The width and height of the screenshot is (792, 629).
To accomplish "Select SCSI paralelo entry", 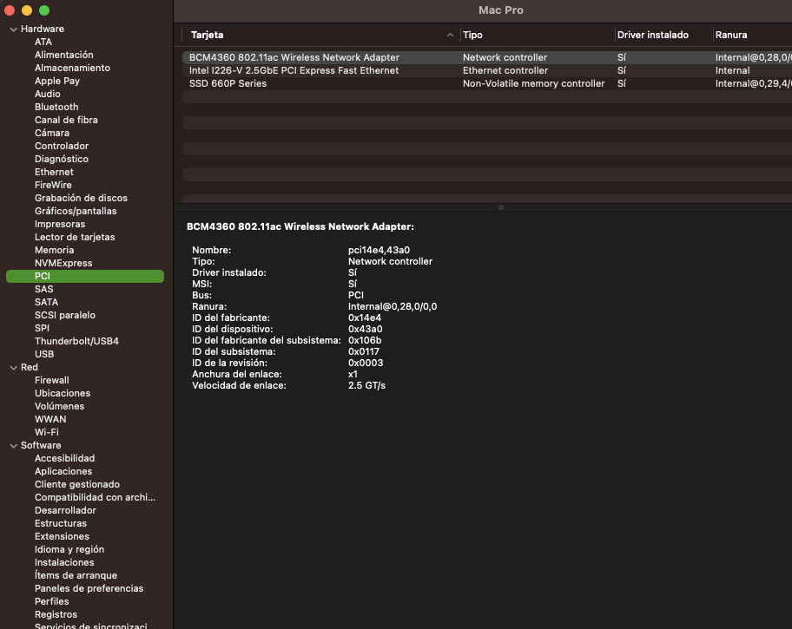I will (x=64, y=316).
